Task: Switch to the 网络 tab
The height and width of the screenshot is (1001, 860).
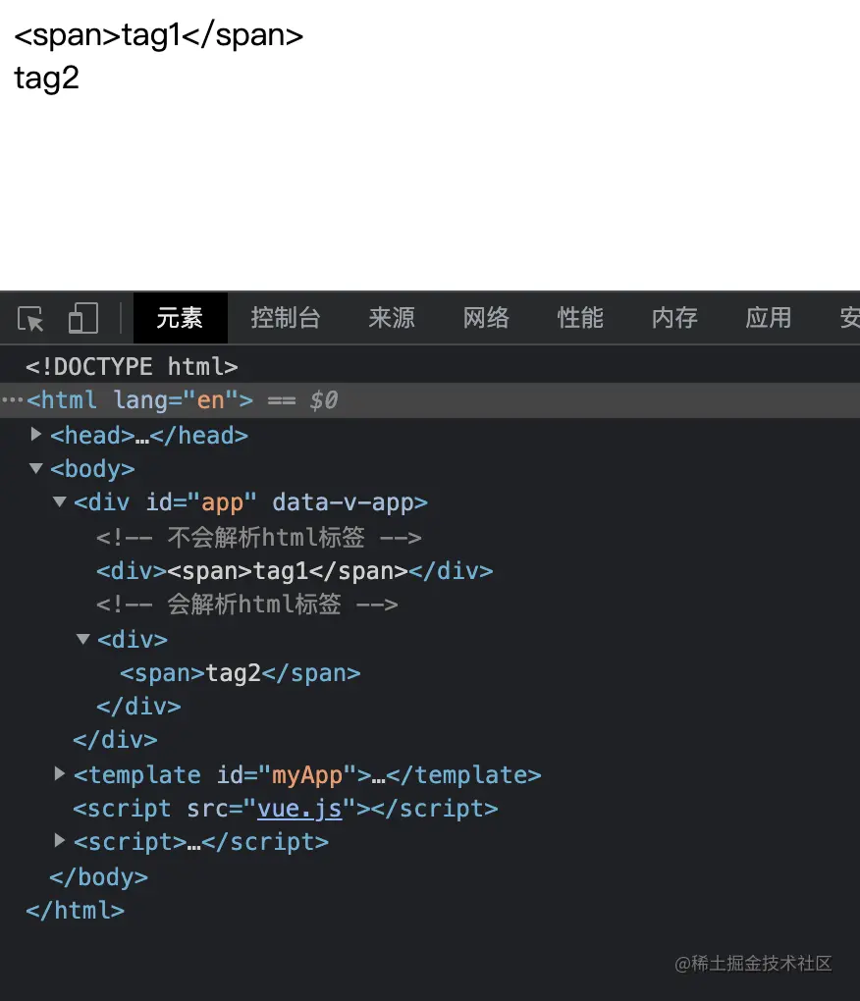Action: (486, 318)
